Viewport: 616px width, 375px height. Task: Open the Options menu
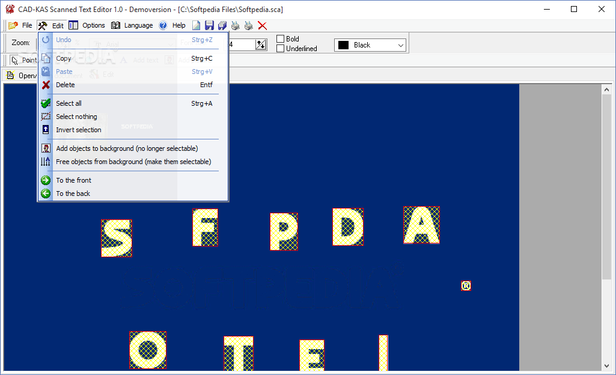[87, 25]
